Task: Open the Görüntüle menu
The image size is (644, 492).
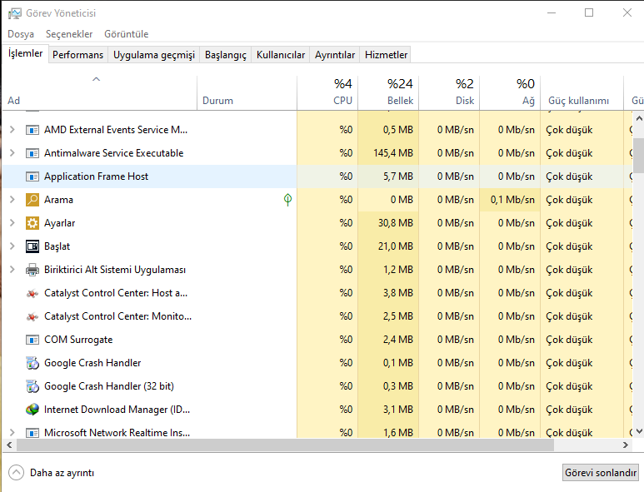Action: coord(126,34)
